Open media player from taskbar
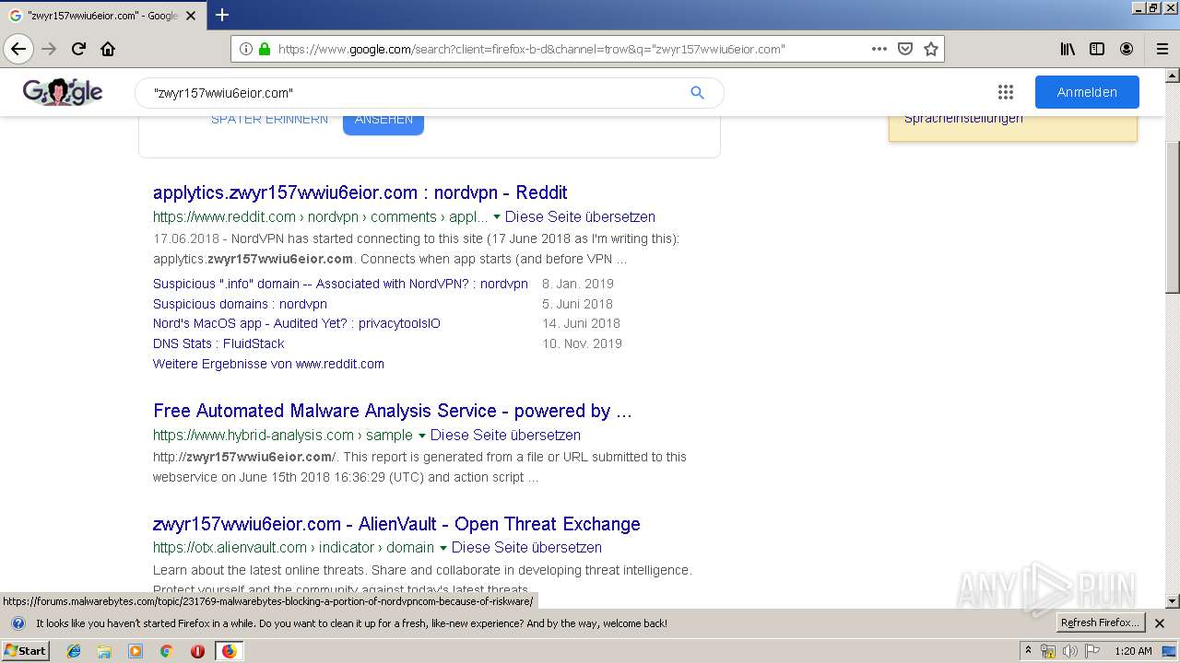Viewport: 1180px width, 663px height. point(136,651)
